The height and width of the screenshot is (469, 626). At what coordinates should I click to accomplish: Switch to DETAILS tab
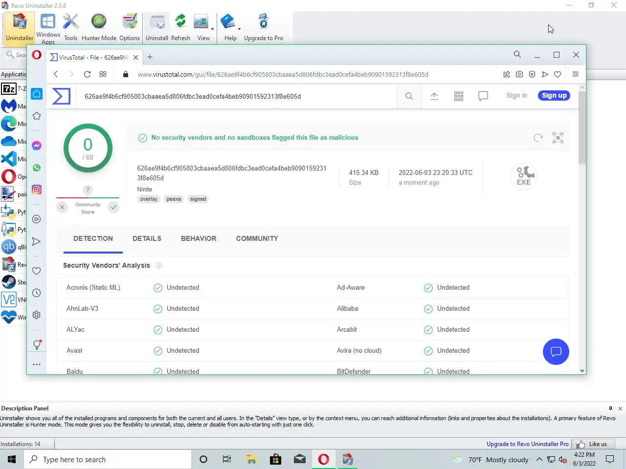coord(147,238)
